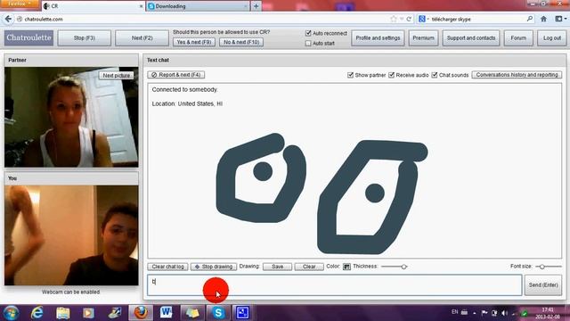Toggle Auto reconnect checkbox
570x321 pixels.
308,33
